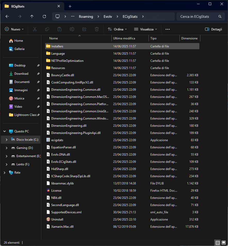Select the ecigstats application file

(x=57, y=140)
